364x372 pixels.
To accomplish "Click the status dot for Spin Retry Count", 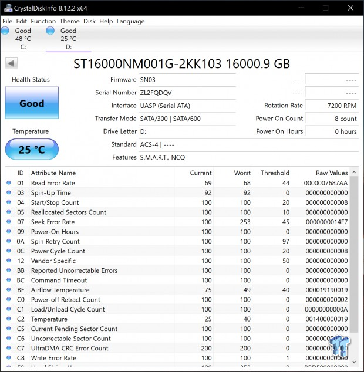I will point(9,241).
